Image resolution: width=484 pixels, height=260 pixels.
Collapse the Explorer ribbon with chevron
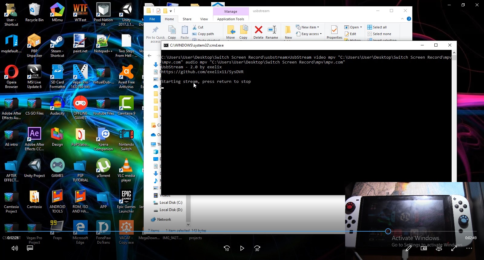[x=402, y=19]
